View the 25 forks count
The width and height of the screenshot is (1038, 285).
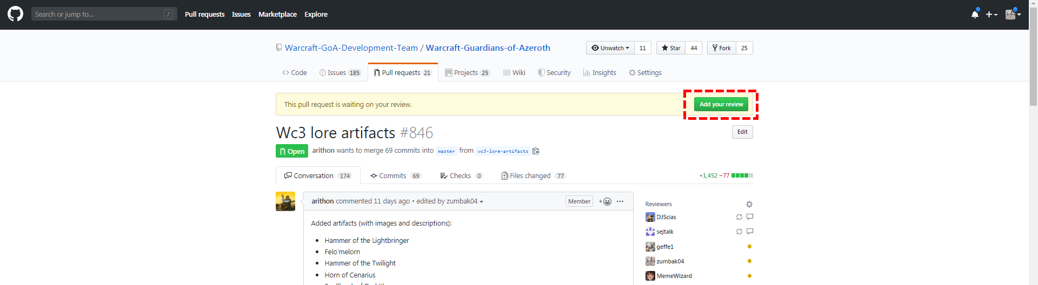coord(744,48)
